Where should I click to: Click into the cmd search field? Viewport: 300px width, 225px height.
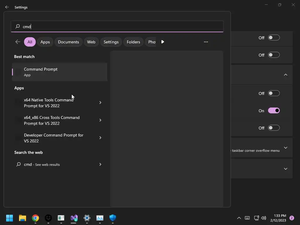click(117, 26)
